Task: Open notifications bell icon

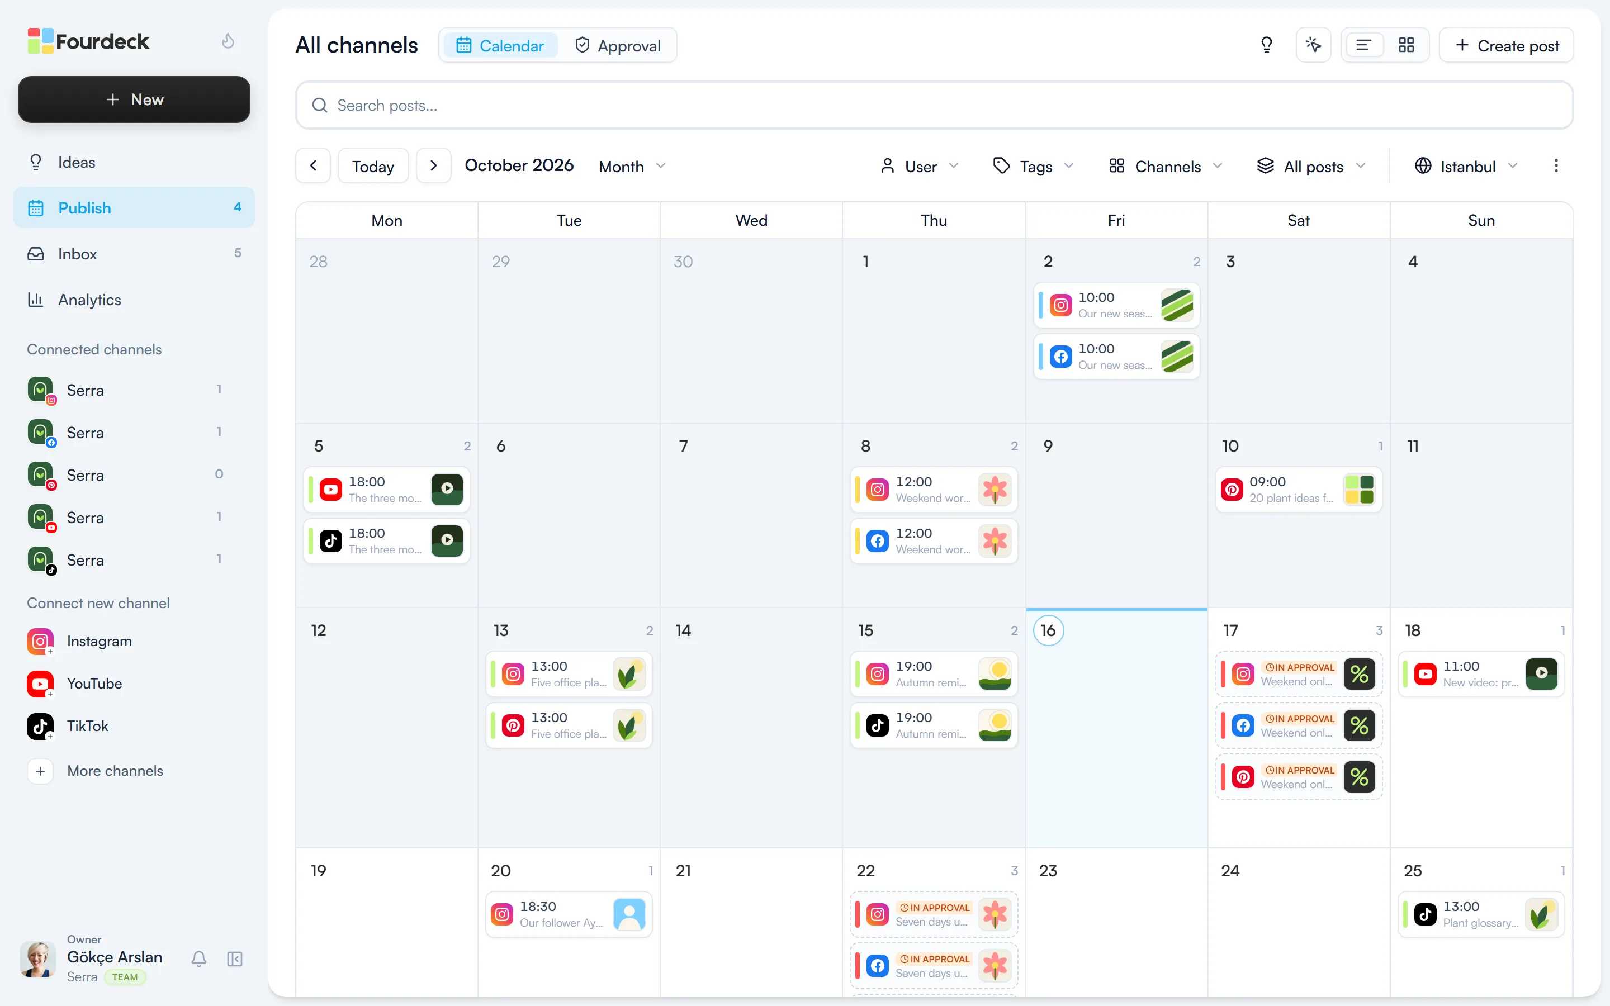Action: tap(199, 958)
